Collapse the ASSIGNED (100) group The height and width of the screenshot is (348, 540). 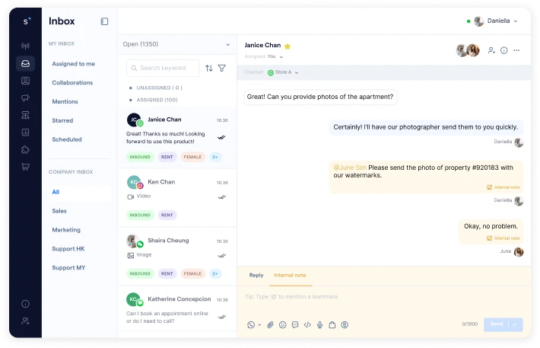[x=153, y=100]
